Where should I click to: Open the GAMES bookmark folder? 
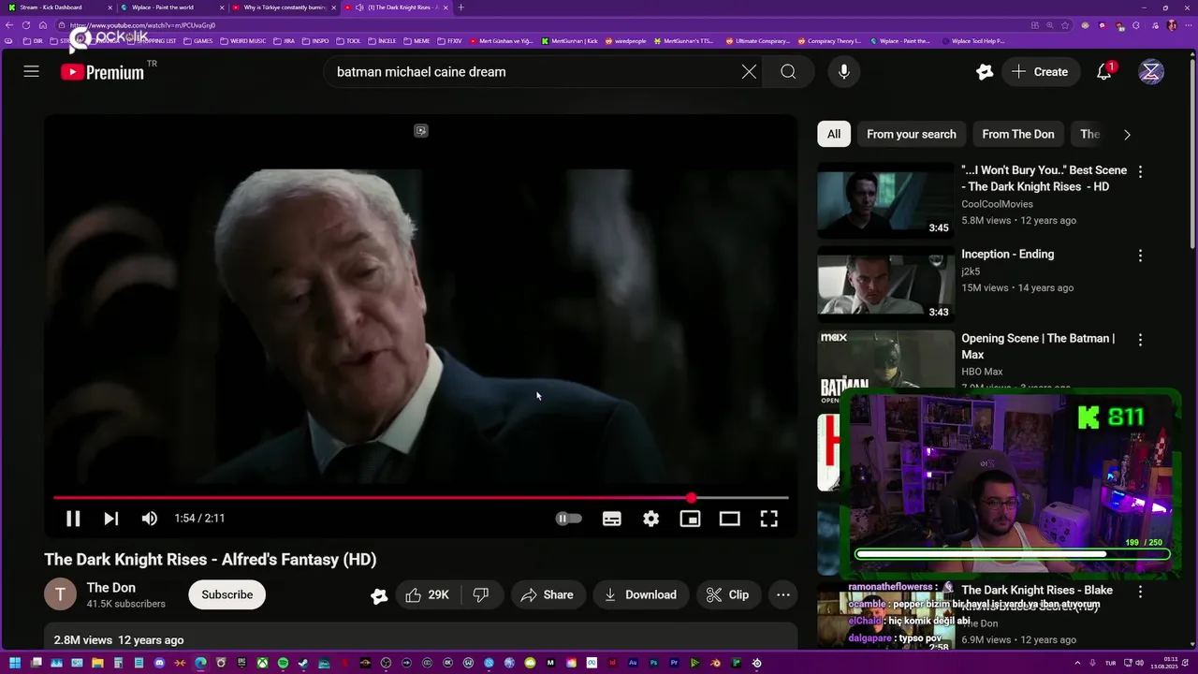(x=198, y=41)
